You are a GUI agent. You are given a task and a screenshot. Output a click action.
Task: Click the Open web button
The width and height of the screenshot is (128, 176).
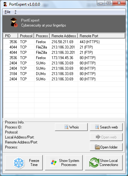[x=106, y=137]
